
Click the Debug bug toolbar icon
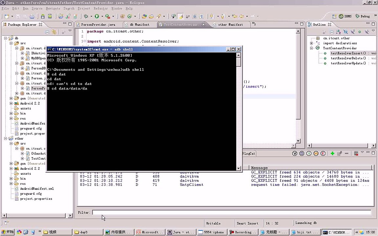[x=86, y=16]
